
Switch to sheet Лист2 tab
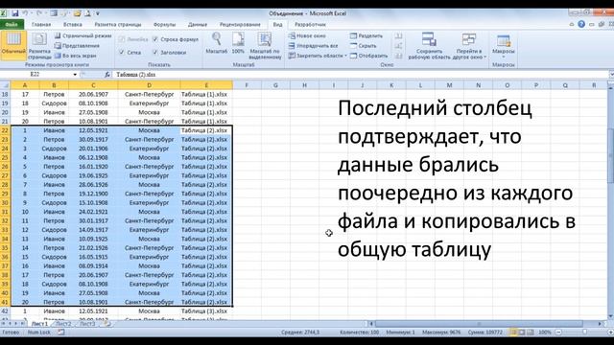click(x=63, y=324)
